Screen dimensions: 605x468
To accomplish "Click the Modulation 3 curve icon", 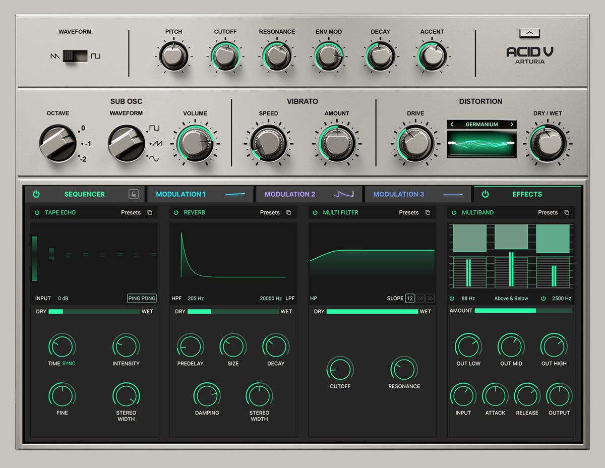I will 453,194.
